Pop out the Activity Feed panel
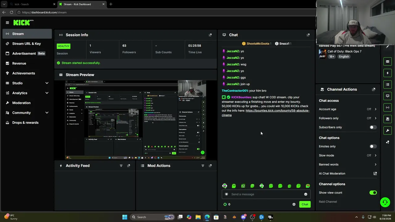 pyautogui.click(x=128, y=166)
